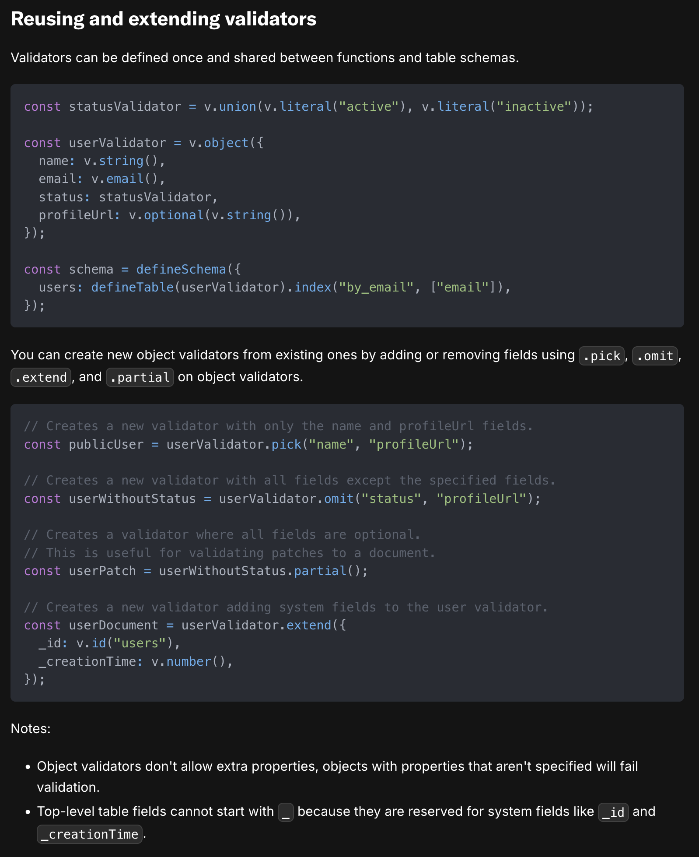The image size is (699, 857).
Task: Click the comment about validating patches
Action: 230,553
